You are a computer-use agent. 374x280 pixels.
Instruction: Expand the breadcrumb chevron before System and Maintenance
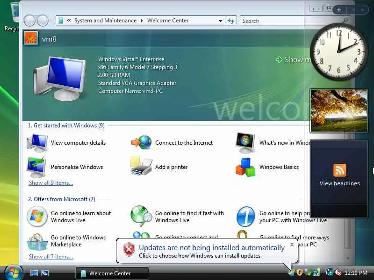[x=69, y=21]
